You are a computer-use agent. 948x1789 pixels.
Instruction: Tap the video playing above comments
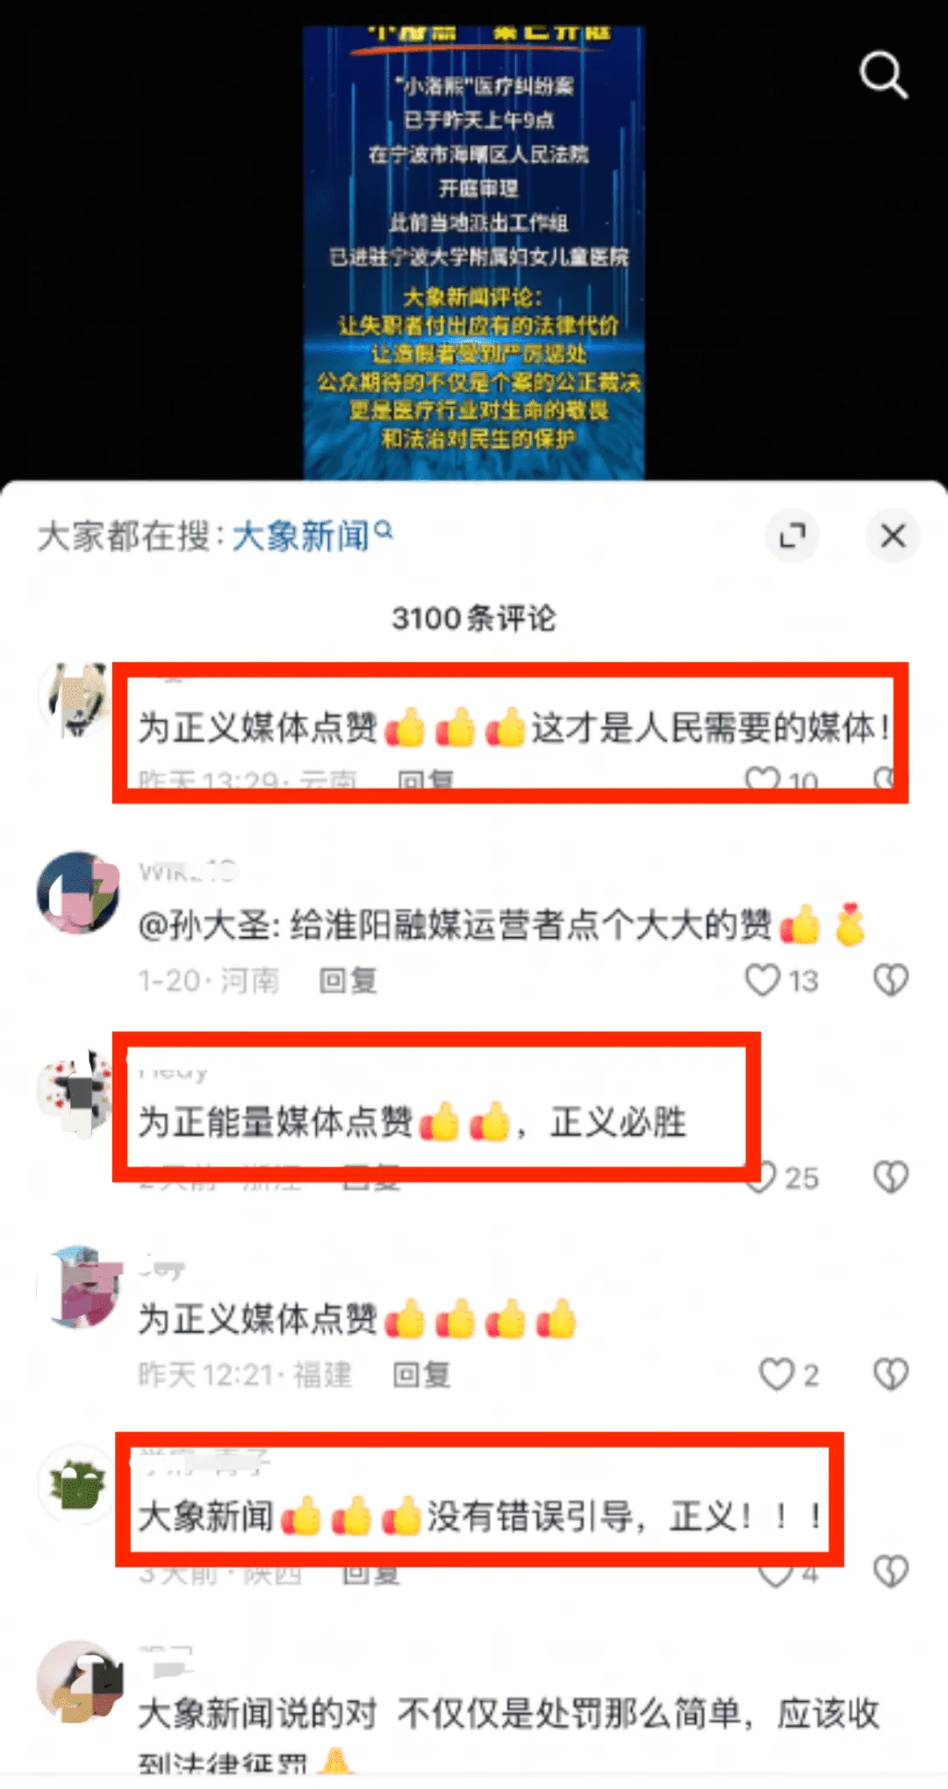474,253
